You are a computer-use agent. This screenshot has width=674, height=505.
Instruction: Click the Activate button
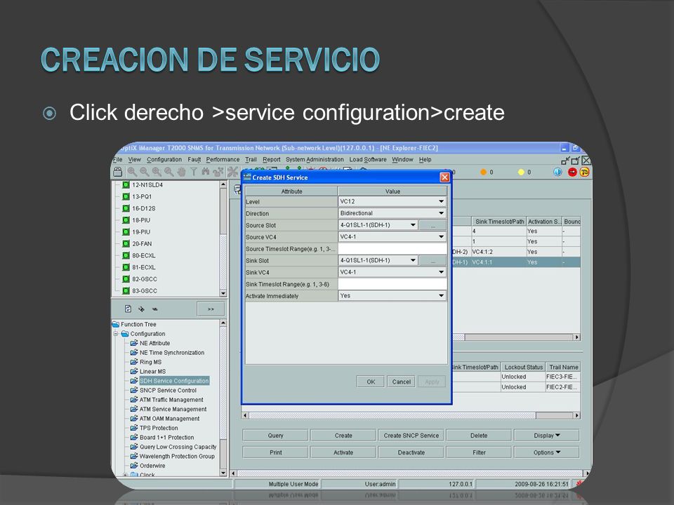[343, 452]
